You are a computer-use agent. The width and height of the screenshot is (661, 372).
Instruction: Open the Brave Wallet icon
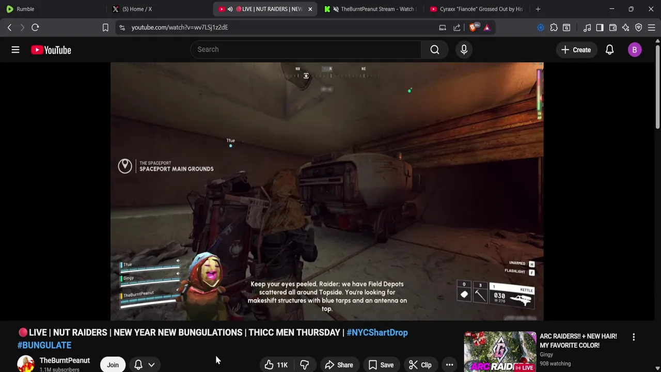tap(613, 27)
